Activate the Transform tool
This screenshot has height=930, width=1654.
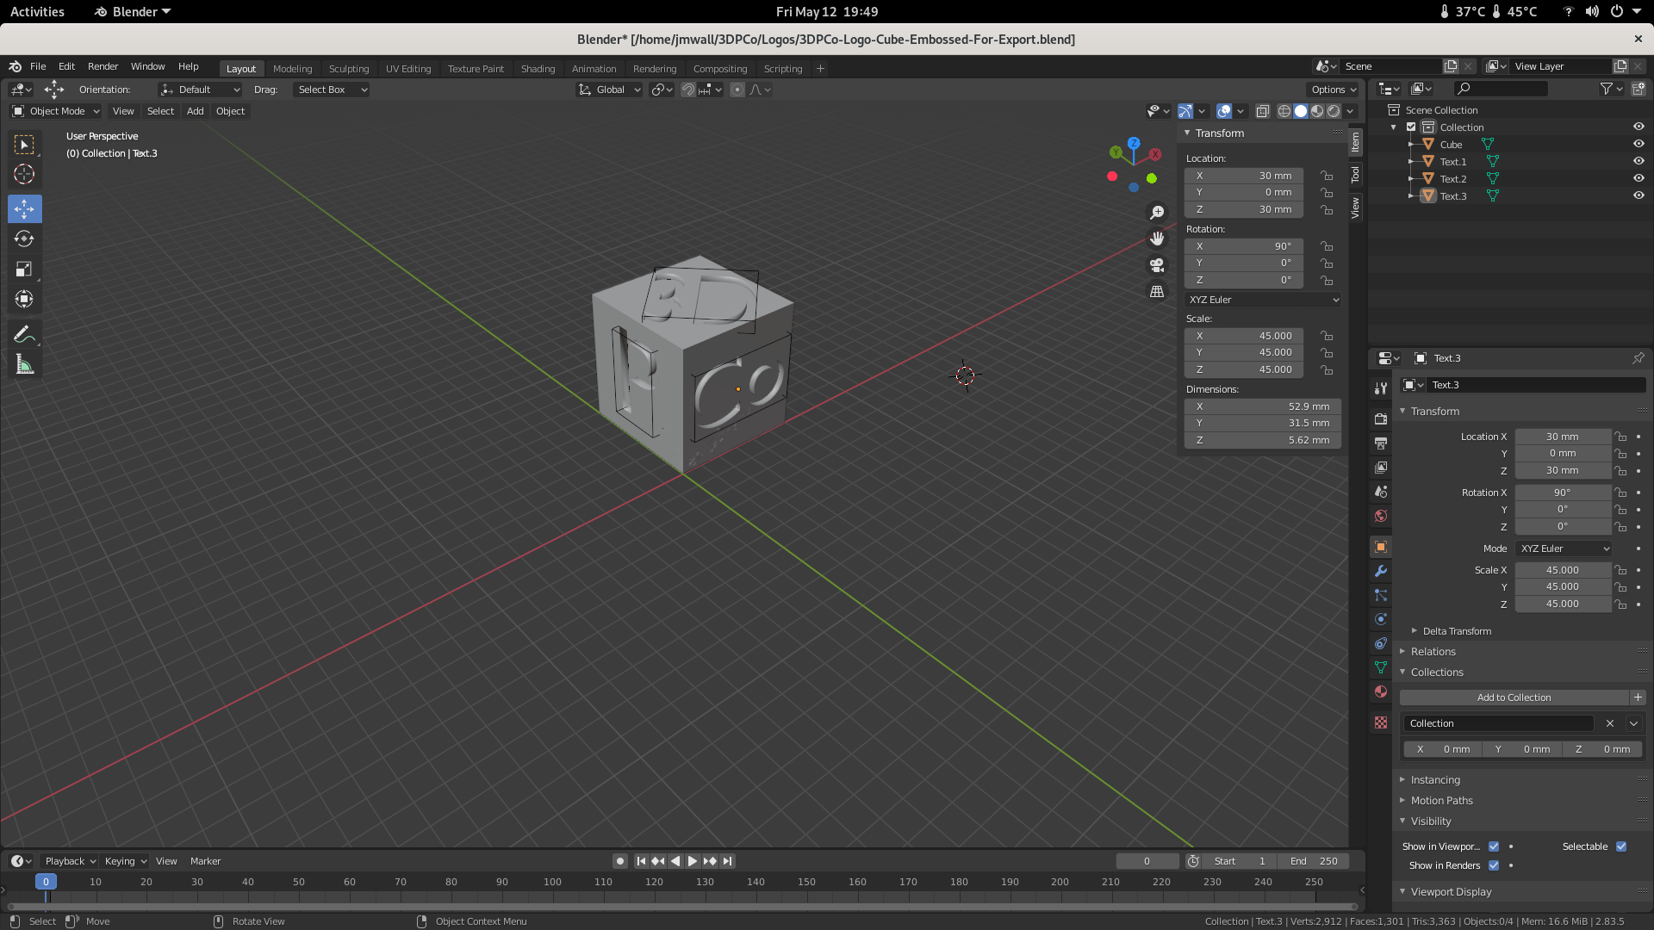[x=24, y=299]
